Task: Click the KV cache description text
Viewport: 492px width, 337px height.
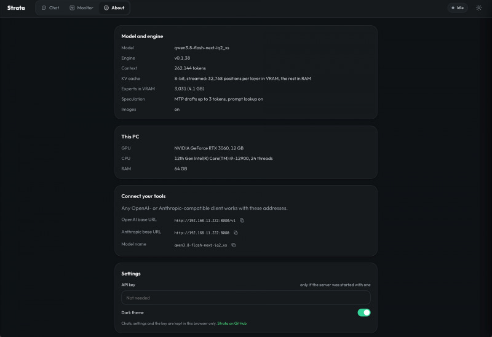Action: point(242,79)
